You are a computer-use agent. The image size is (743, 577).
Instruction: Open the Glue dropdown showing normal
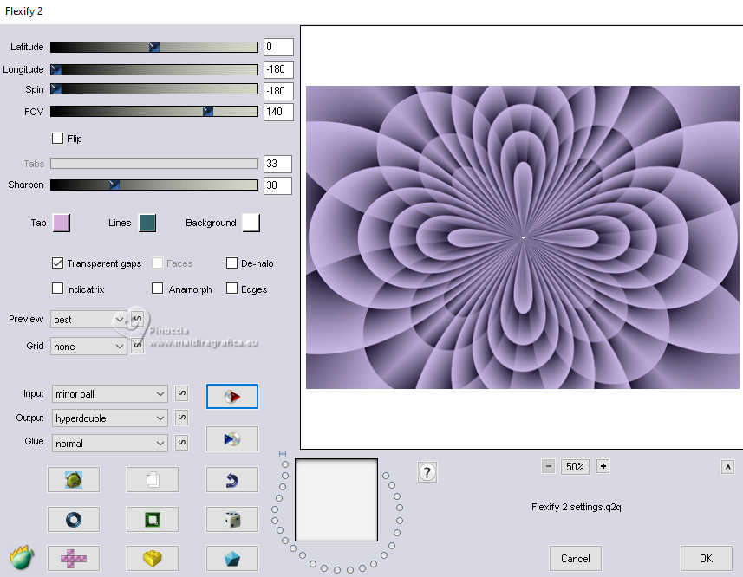[109, 443]
